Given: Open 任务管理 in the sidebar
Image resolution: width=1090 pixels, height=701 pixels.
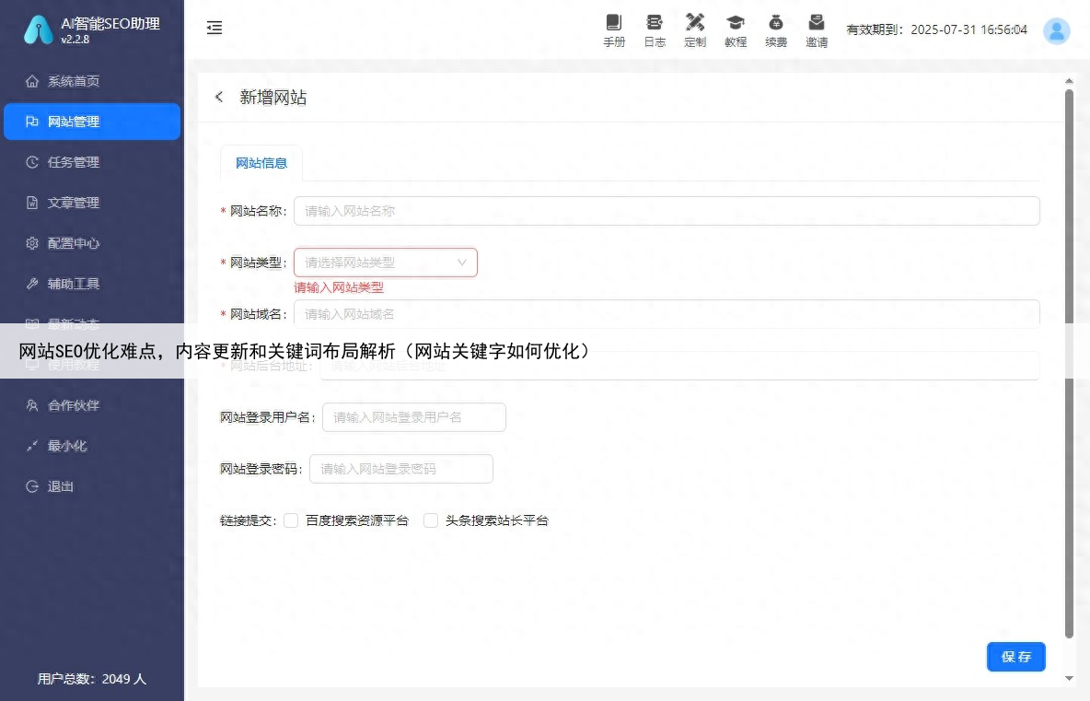Looking at the screenshot, I should (74, 162).
